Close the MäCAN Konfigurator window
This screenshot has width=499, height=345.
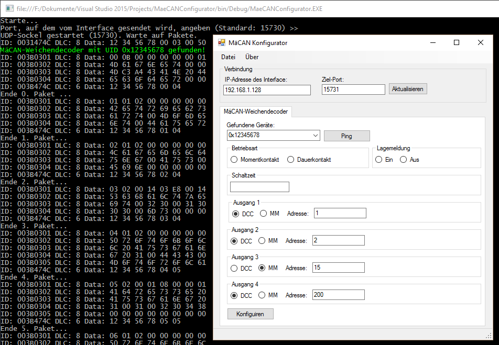(481, 42)
